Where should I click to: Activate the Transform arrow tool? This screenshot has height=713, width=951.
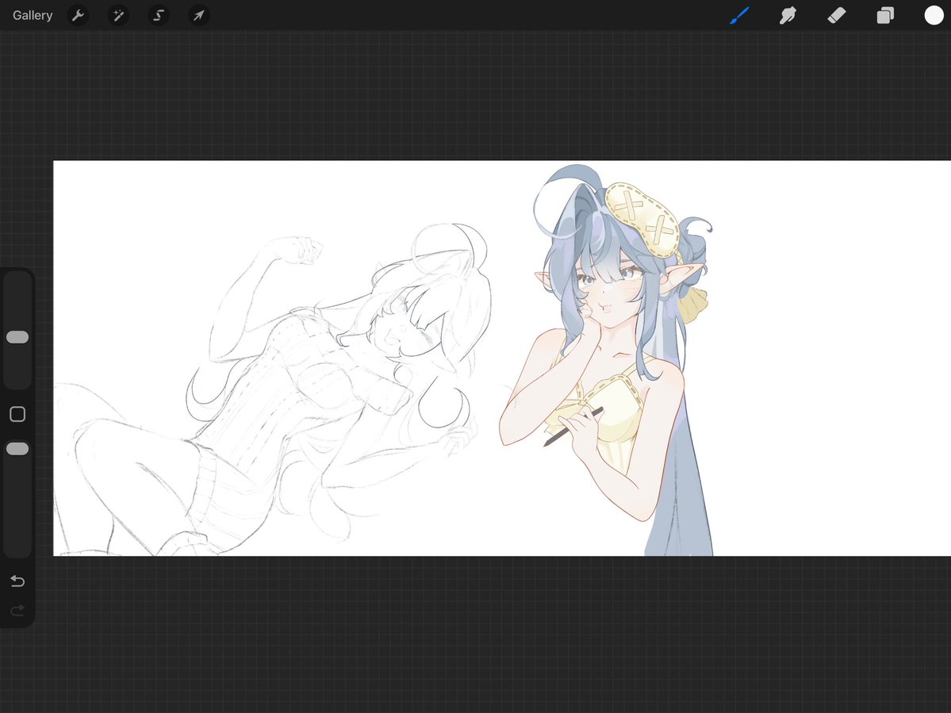pos(199,15)
